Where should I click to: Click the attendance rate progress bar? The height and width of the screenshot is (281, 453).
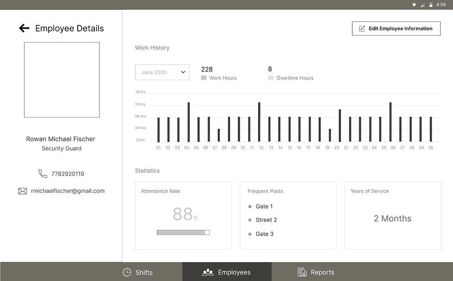tap(183, 232)
